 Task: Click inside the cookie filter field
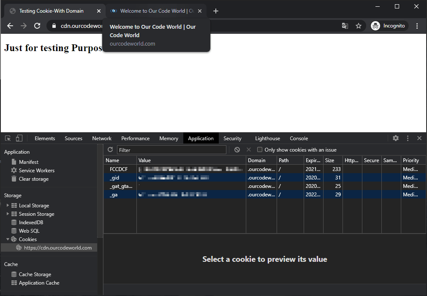(x=171, y=149)
